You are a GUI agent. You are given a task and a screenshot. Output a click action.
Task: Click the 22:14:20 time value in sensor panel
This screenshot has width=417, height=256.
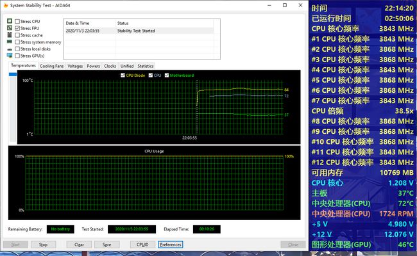coord(399,8)
